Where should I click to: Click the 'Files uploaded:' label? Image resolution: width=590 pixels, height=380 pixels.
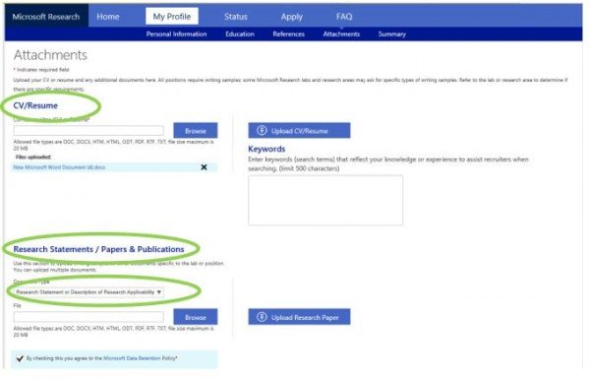tap(33, 158)
